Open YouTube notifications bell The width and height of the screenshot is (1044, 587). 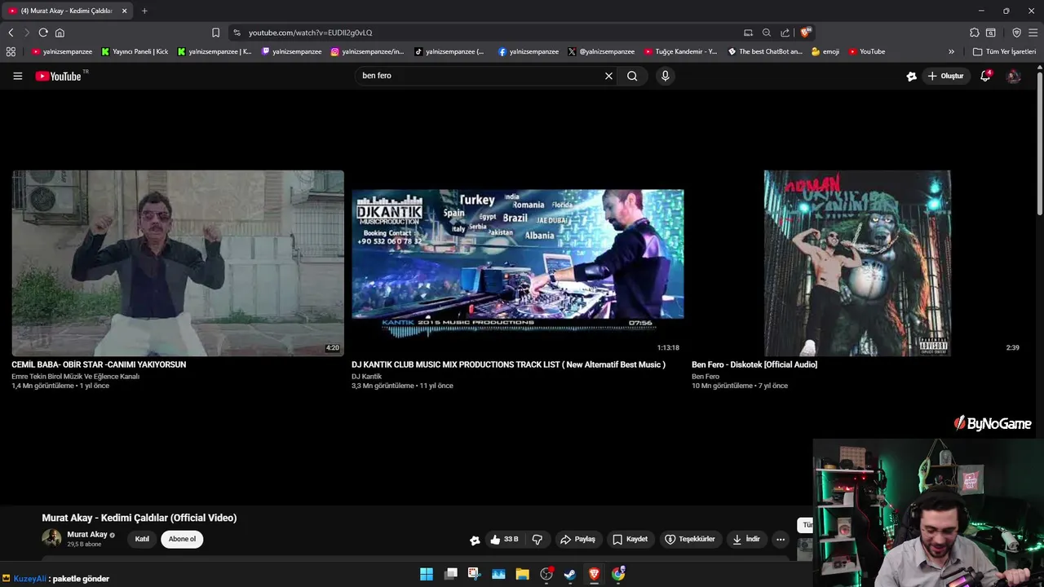tap(985, 76)
